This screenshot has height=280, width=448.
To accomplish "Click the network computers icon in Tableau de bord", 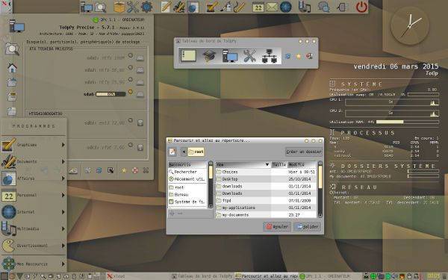I will (x=269, y=56).
